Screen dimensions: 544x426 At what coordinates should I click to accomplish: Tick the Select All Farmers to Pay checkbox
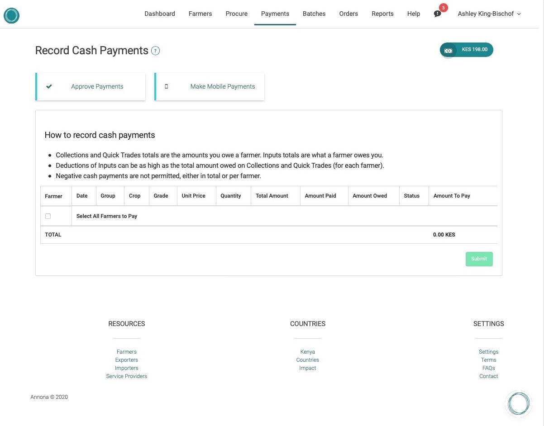[48, 216]
